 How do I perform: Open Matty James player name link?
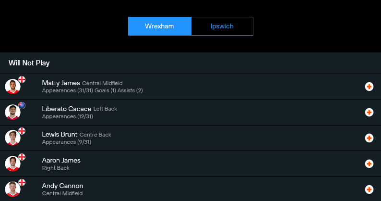pyautogui.click(x=61, y=83)
